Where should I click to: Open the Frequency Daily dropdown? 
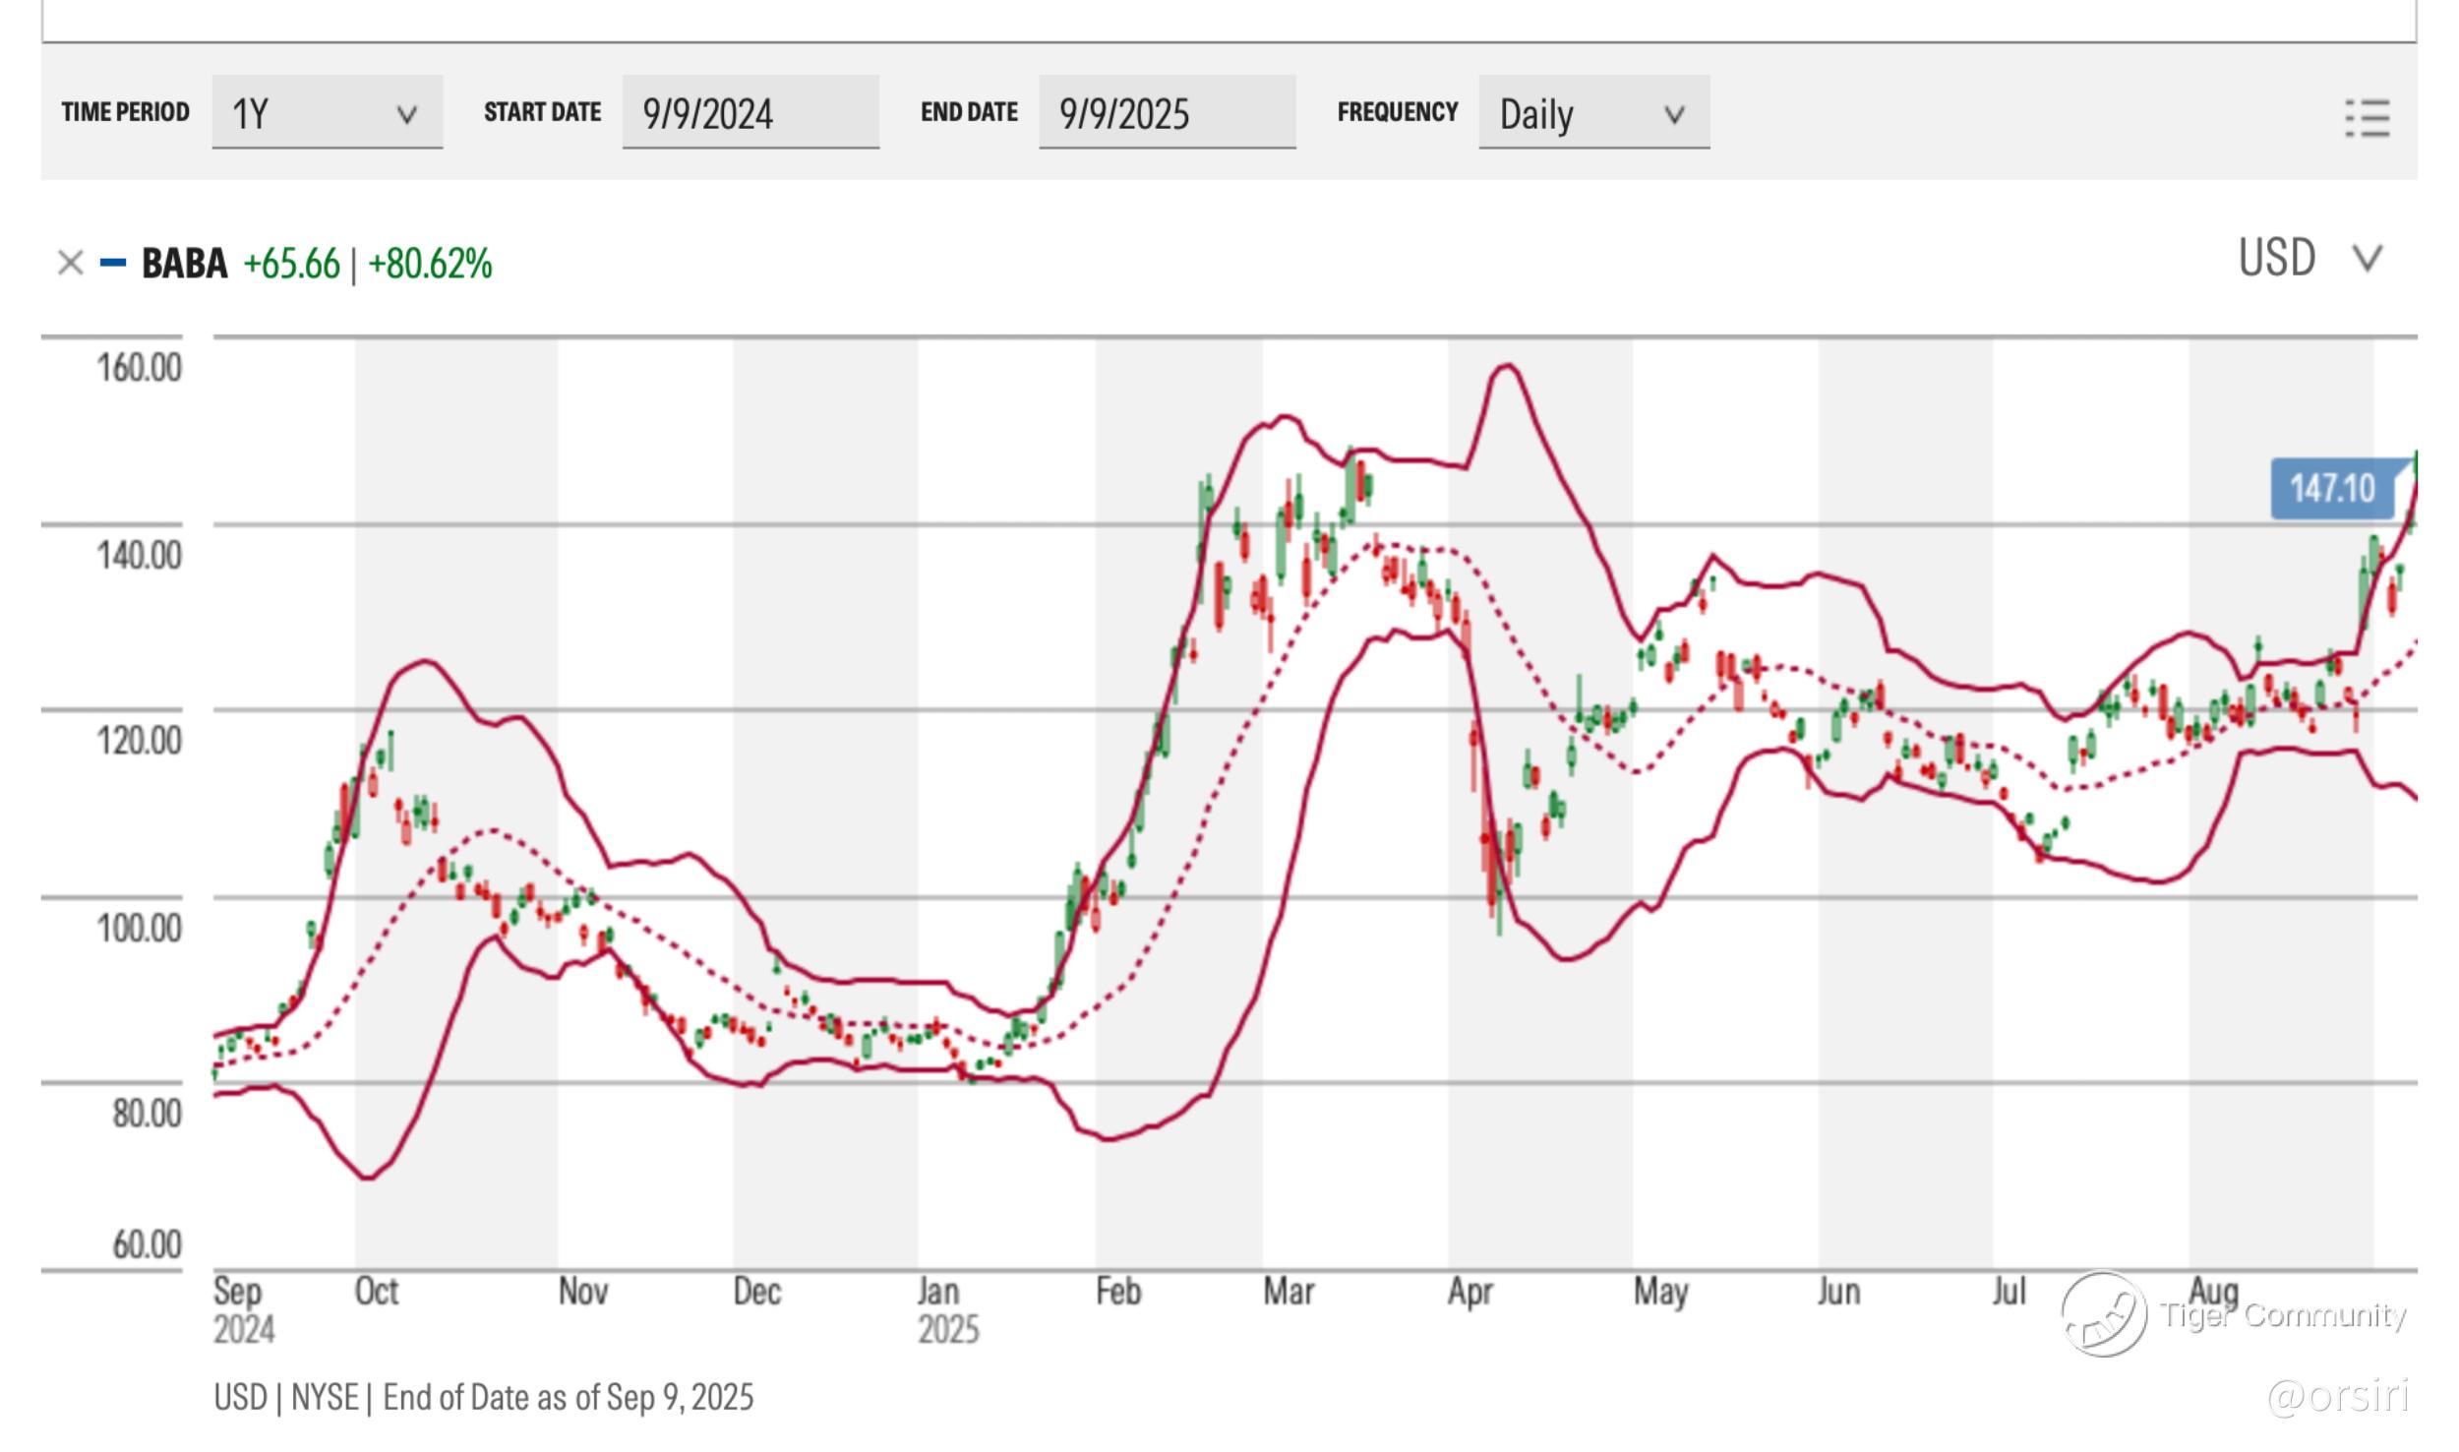(1592, 113)
